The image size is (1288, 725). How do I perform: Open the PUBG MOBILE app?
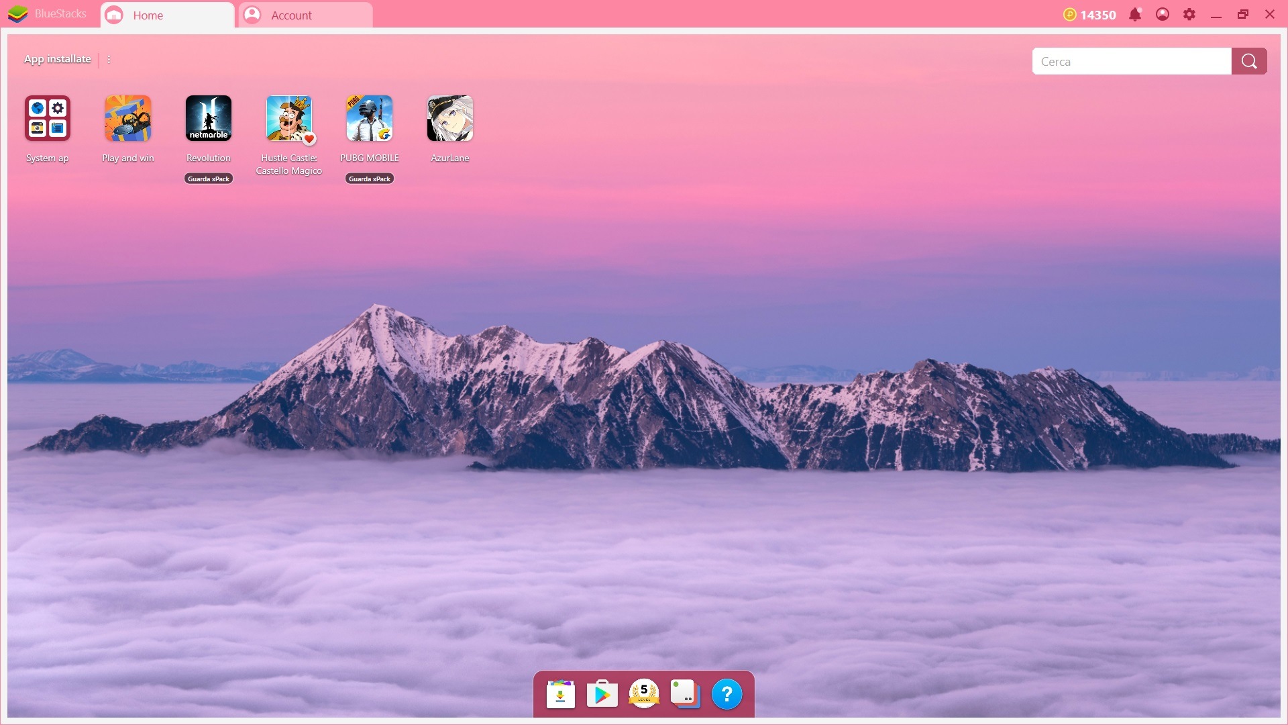370,117
